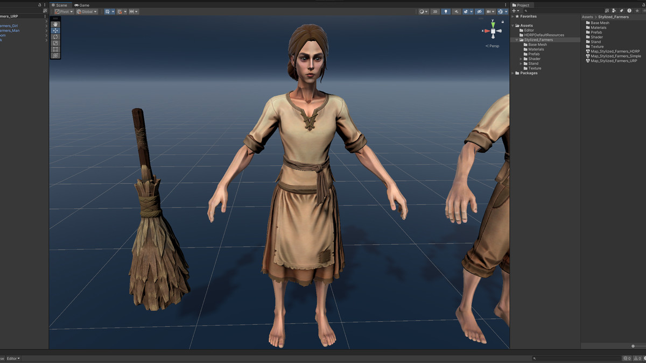Select the Project tab
646x363 pixels.
point(521,5)
